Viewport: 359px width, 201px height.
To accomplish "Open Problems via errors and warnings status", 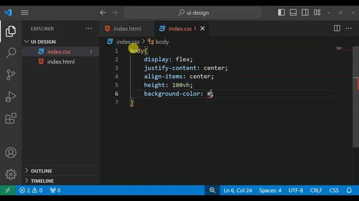I will (31, 190).
